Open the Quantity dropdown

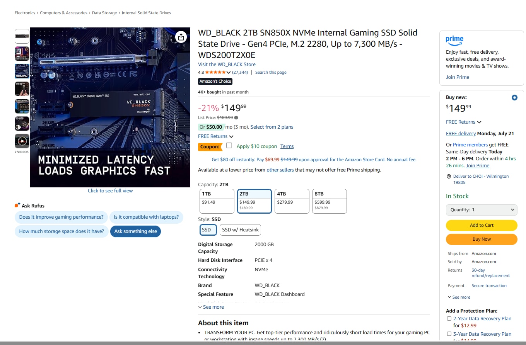click(x=482, y=210)
